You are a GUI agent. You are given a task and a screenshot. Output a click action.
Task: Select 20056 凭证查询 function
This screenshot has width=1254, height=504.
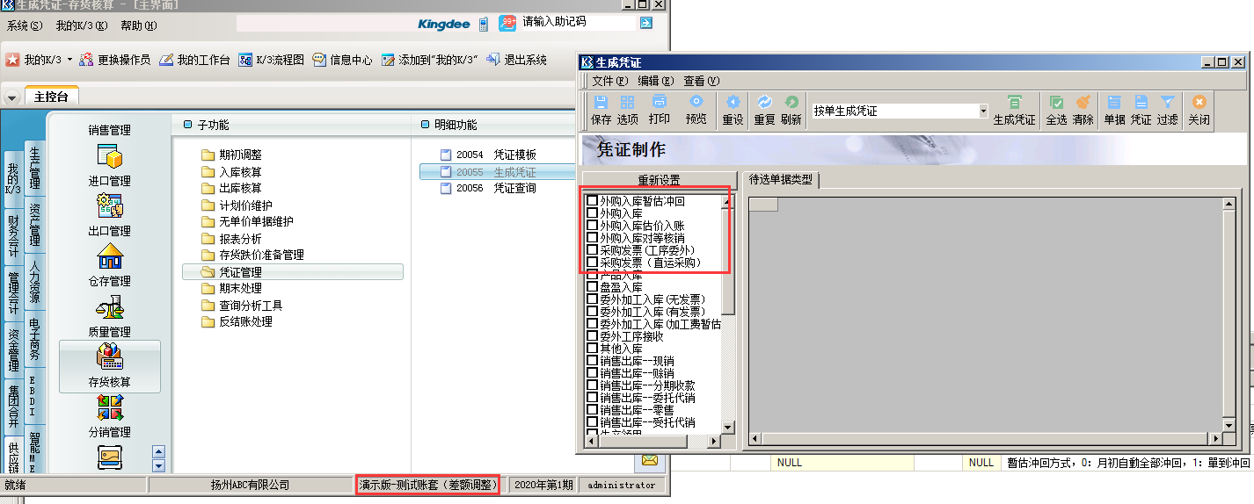514,188
